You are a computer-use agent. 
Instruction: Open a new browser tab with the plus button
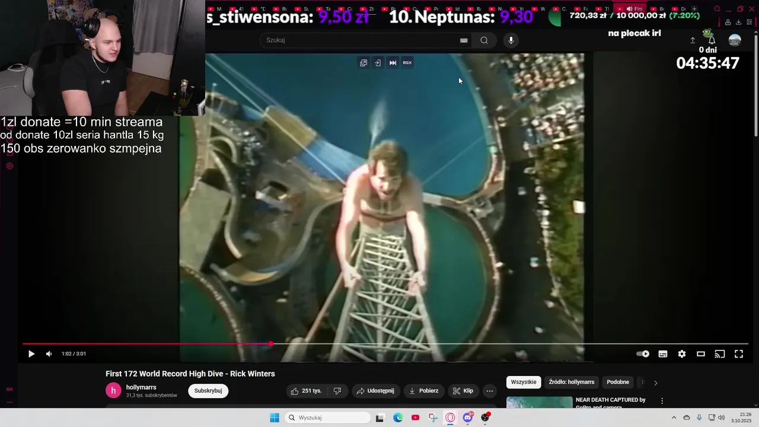(694, 9)
